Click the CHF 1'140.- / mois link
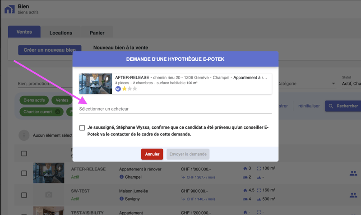The height and width of the screenshot is (215, 361). coord(201,199)
